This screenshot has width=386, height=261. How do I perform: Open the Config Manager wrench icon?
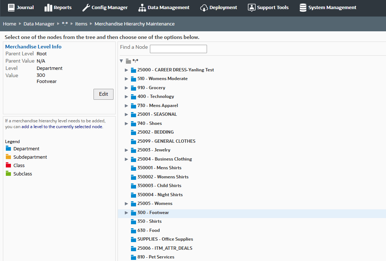[x=86, y=7]
